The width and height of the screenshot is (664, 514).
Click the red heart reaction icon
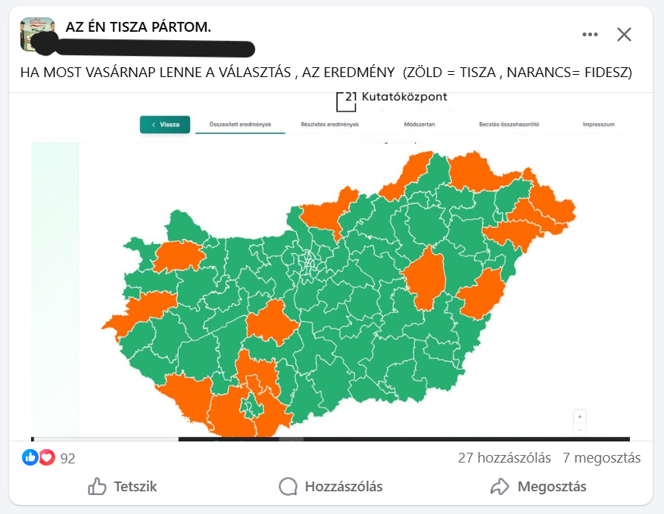coord(47,457)
